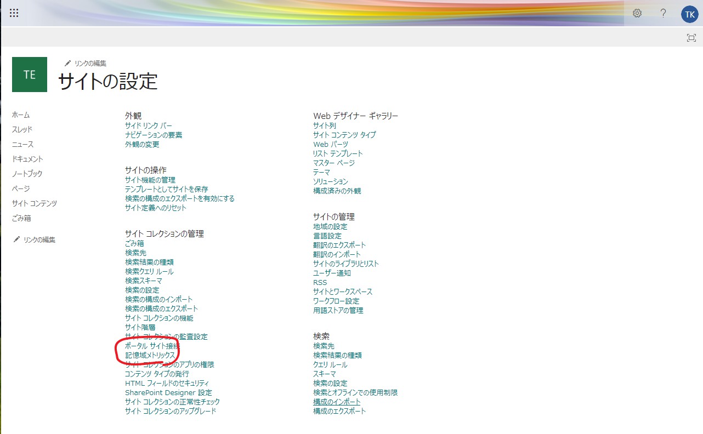Open サイト コンテンツ in left navigation

(x=35, y=203)
